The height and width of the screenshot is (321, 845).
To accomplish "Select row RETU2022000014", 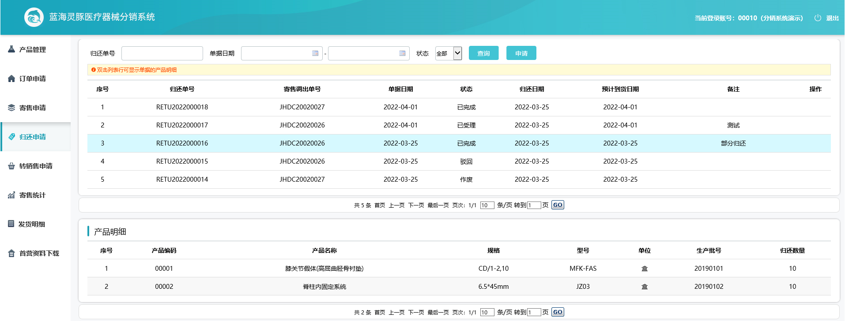I will click(459, 179).
